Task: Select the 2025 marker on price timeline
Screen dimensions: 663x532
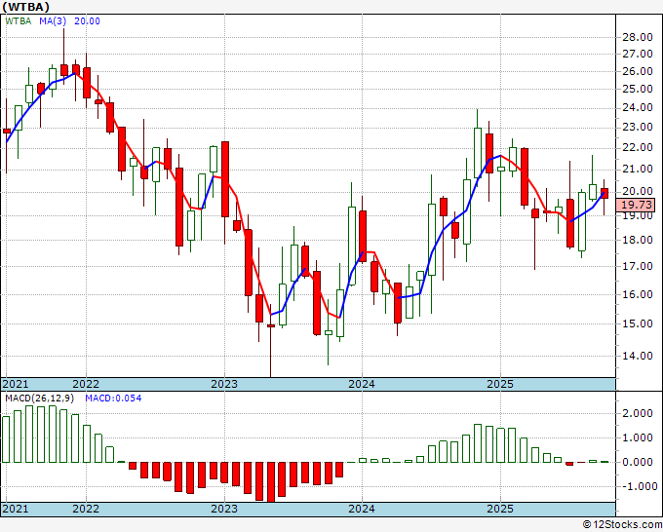Action: tap(500, 384)
